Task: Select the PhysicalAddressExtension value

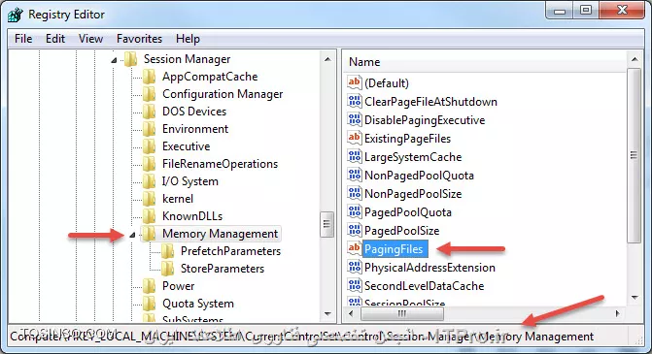Action: (x=429, y=268)
